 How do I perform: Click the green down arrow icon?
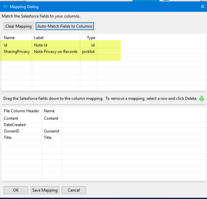pyautogui.click(x=202, y=98)
